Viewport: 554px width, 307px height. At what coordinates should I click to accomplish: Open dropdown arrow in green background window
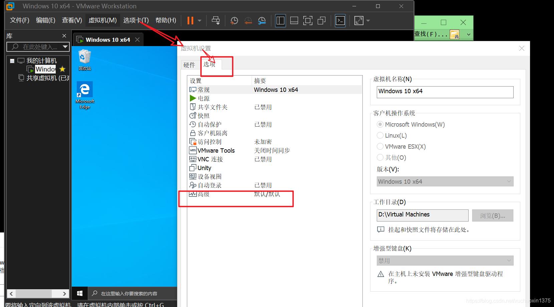pyautogui.click(x=469, y=34)
